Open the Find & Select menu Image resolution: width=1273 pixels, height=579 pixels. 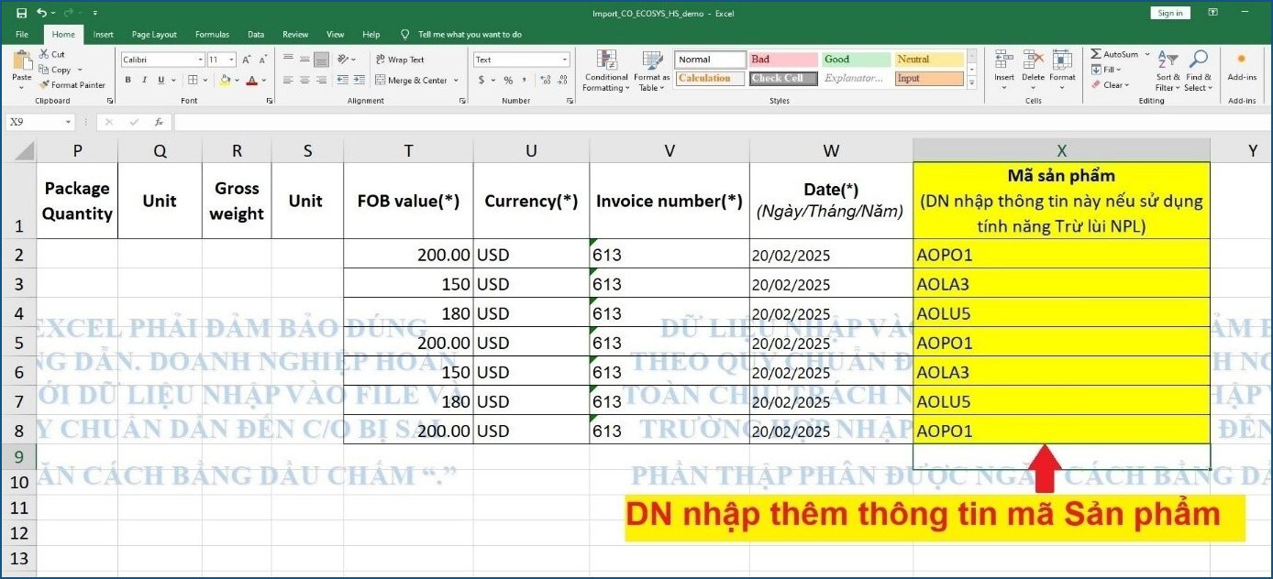pyautogui.click(x=1199, y=71)
